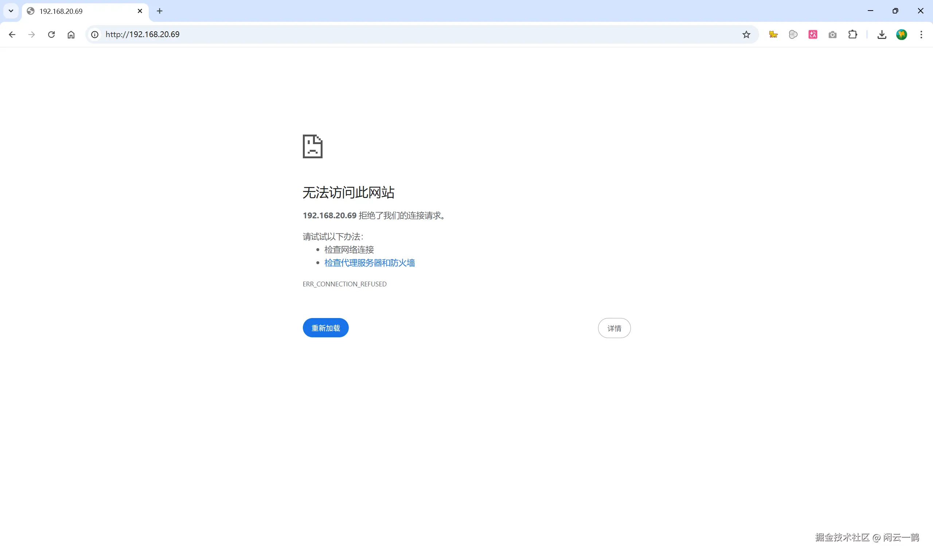Image resolution: width=933 pixels, height=556 pixels.
Task: Open a new tab with plus button
Action: point(159,11)
